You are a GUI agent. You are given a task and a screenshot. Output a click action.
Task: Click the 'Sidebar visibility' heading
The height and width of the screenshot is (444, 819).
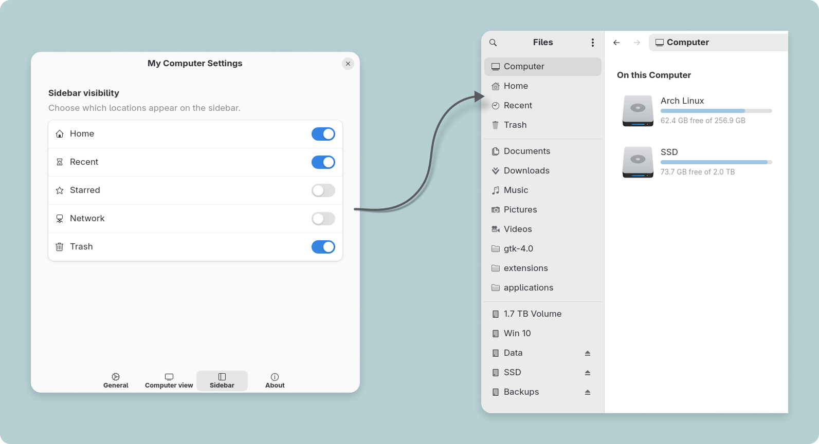(x=84, y=93)
